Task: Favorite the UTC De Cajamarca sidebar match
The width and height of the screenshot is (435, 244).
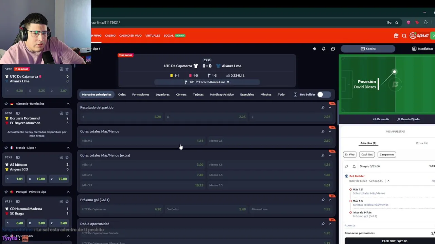Action: (x=67, y=69)
